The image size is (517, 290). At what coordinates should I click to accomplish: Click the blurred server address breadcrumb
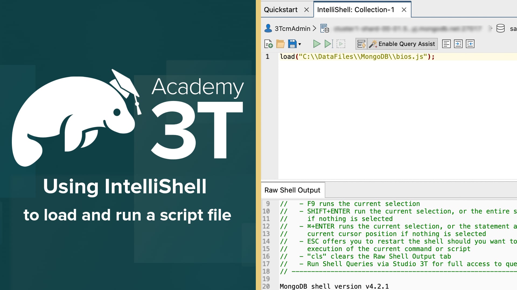[x=407, y=28]
